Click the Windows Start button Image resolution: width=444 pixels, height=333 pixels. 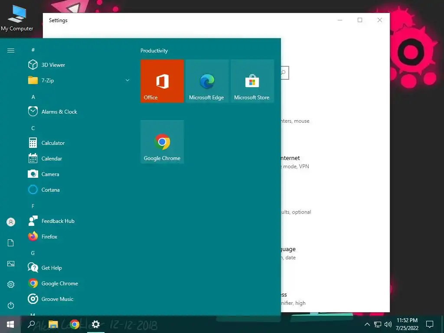click(10, 324)
